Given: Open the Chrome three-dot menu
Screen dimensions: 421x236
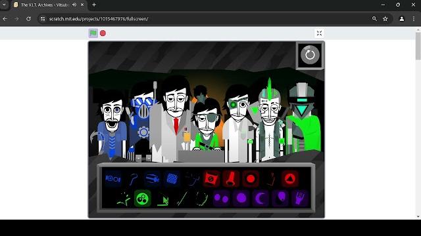Looking at the screenshot, I should point(414,19).
